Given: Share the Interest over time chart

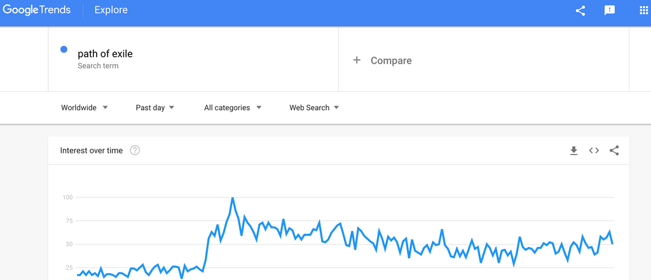Looking at the screenshot, I should pos(614,150).
